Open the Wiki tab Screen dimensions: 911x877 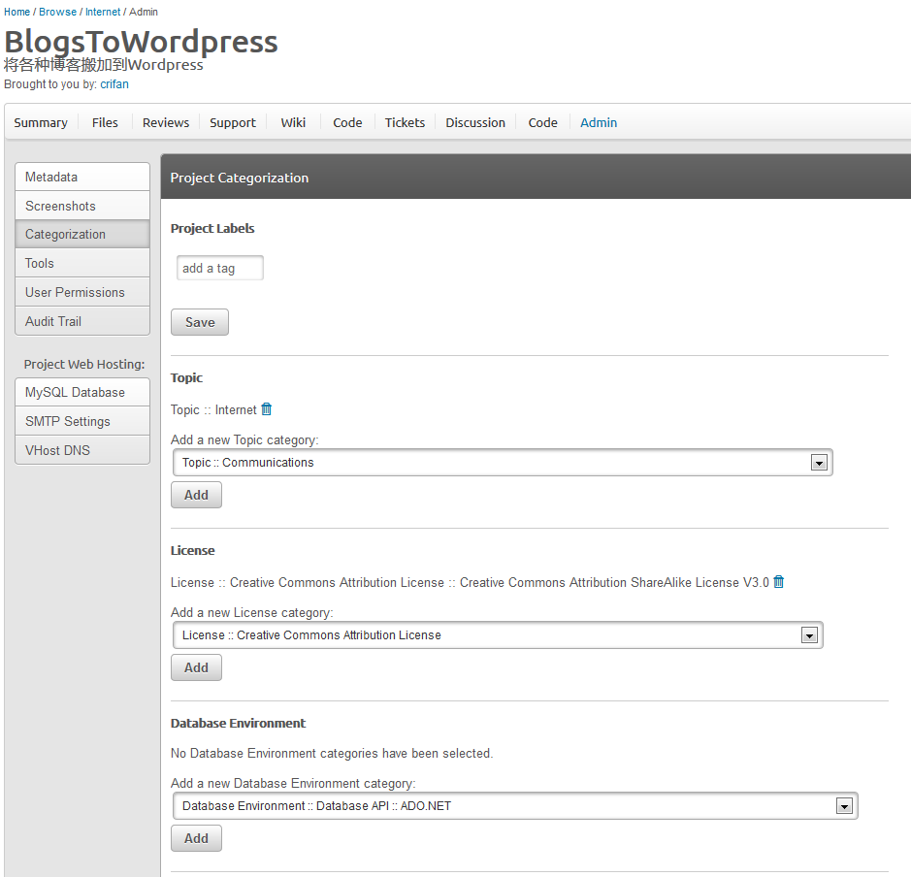tap(293, 122)
